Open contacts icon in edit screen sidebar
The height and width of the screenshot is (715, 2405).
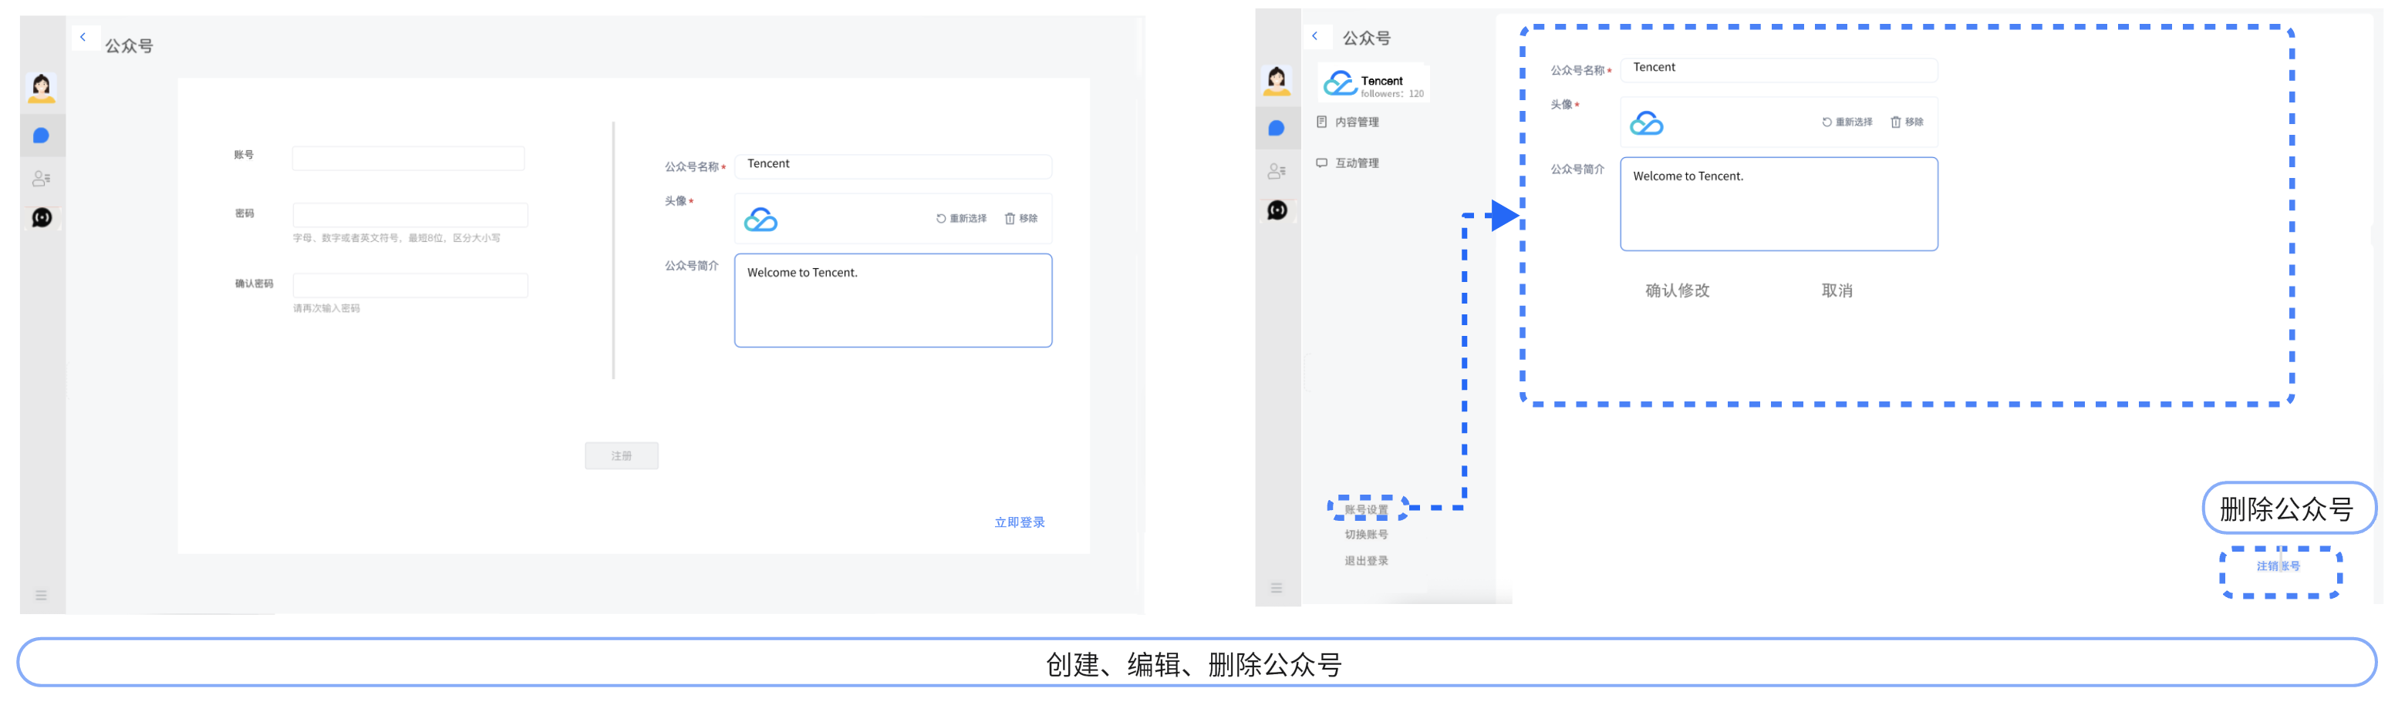click(1277, 170)
